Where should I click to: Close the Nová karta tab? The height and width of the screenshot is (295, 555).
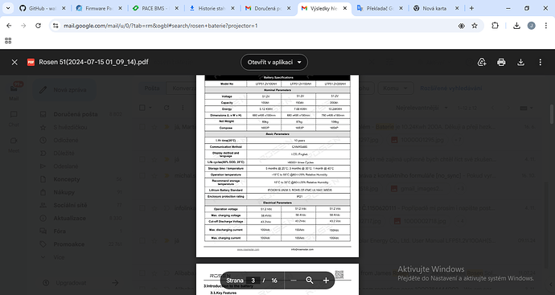tap(457, 8)
